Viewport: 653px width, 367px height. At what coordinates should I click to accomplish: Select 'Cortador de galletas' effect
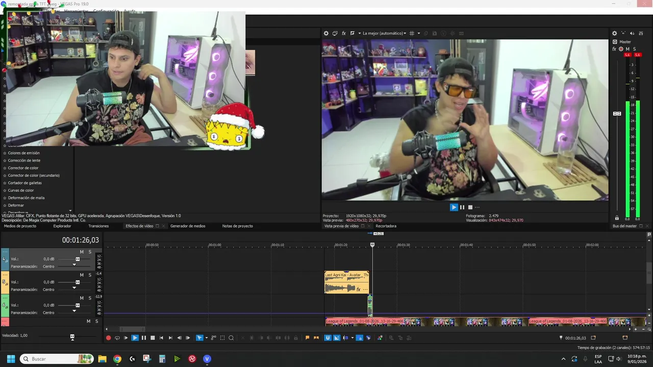click(x=24, y=182)
